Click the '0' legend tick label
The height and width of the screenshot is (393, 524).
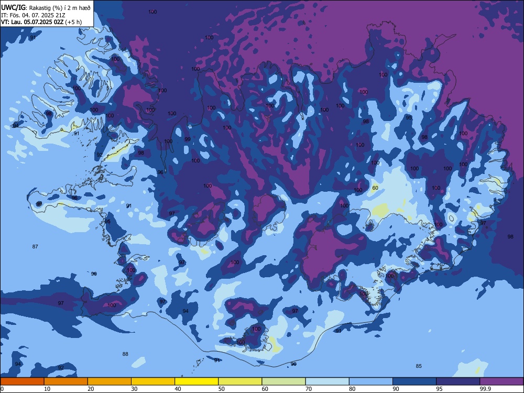pyautogui.click(x=2, y=389)
